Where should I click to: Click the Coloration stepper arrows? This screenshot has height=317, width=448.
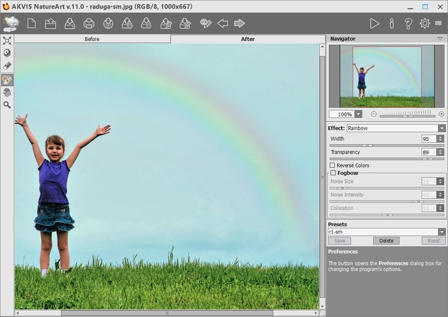440,208
